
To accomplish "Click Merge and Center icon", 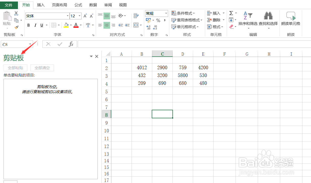I will coord(136,25).
